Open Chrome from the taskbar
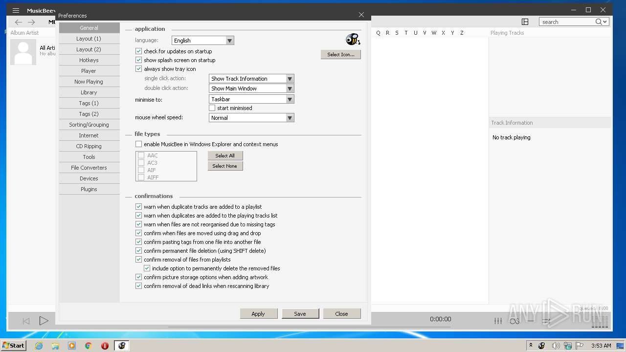 (88, 346)
